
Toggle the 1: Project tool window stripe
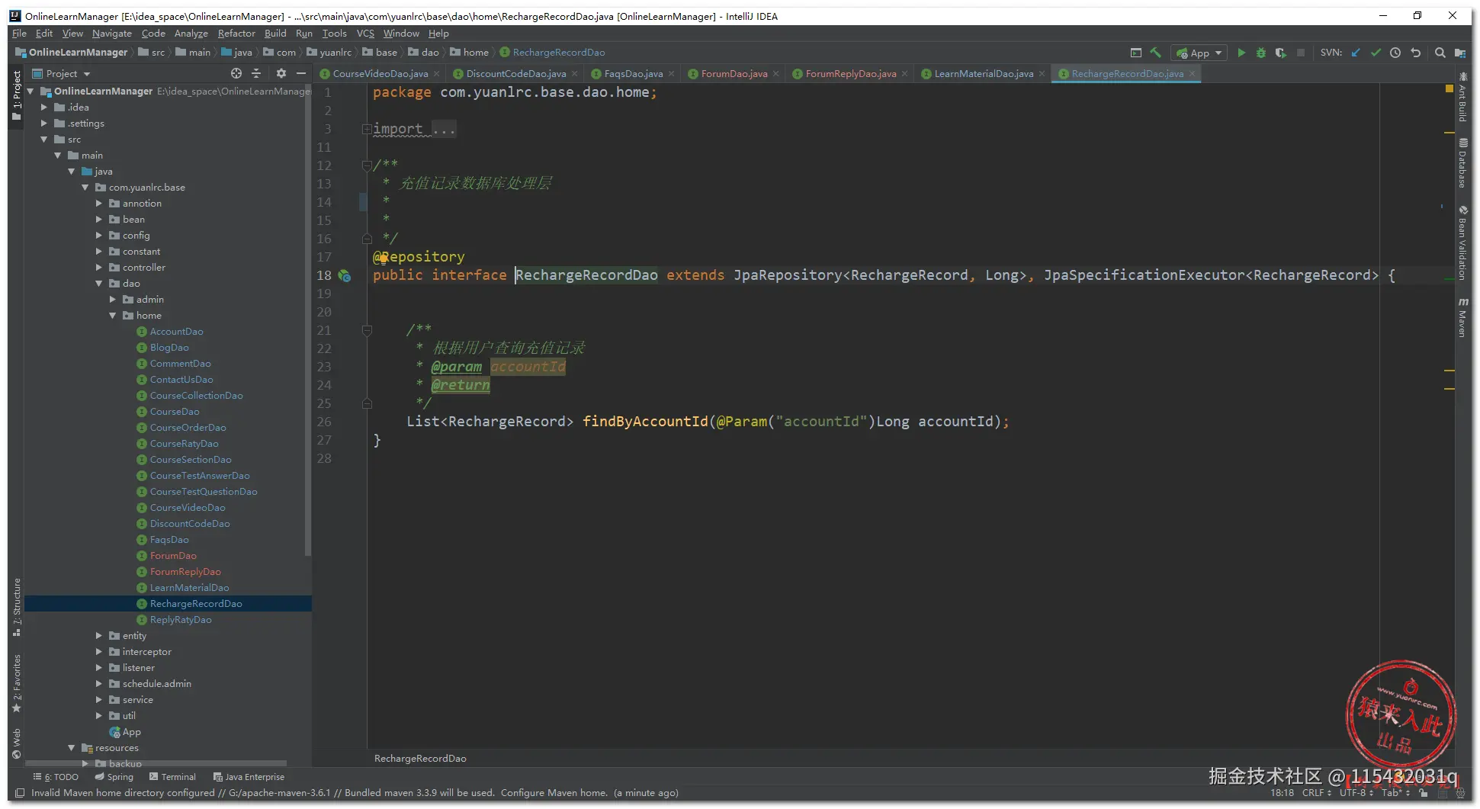coord(17,95)
